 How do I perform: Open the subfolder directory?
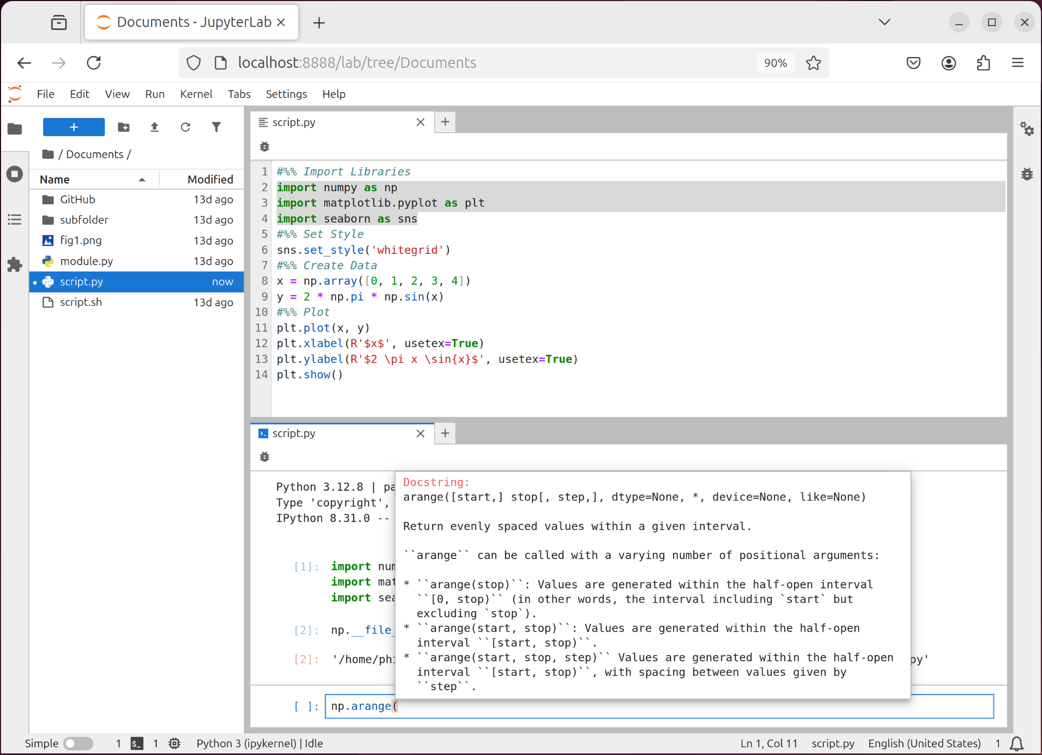pyautogui.click(x=136, y=220)
